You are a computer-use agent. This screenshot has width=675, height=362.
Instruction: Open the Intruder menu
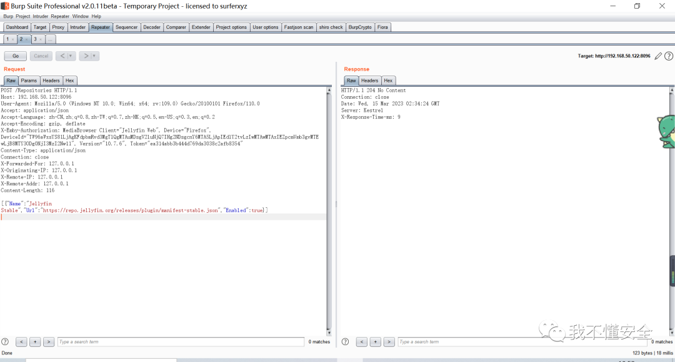coord(41,16)
